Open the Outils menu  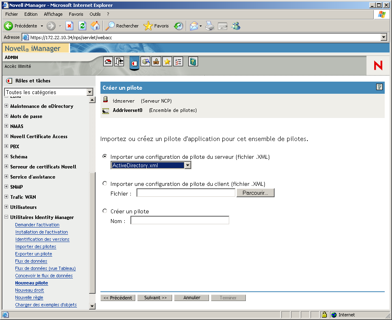pos(95,14)
